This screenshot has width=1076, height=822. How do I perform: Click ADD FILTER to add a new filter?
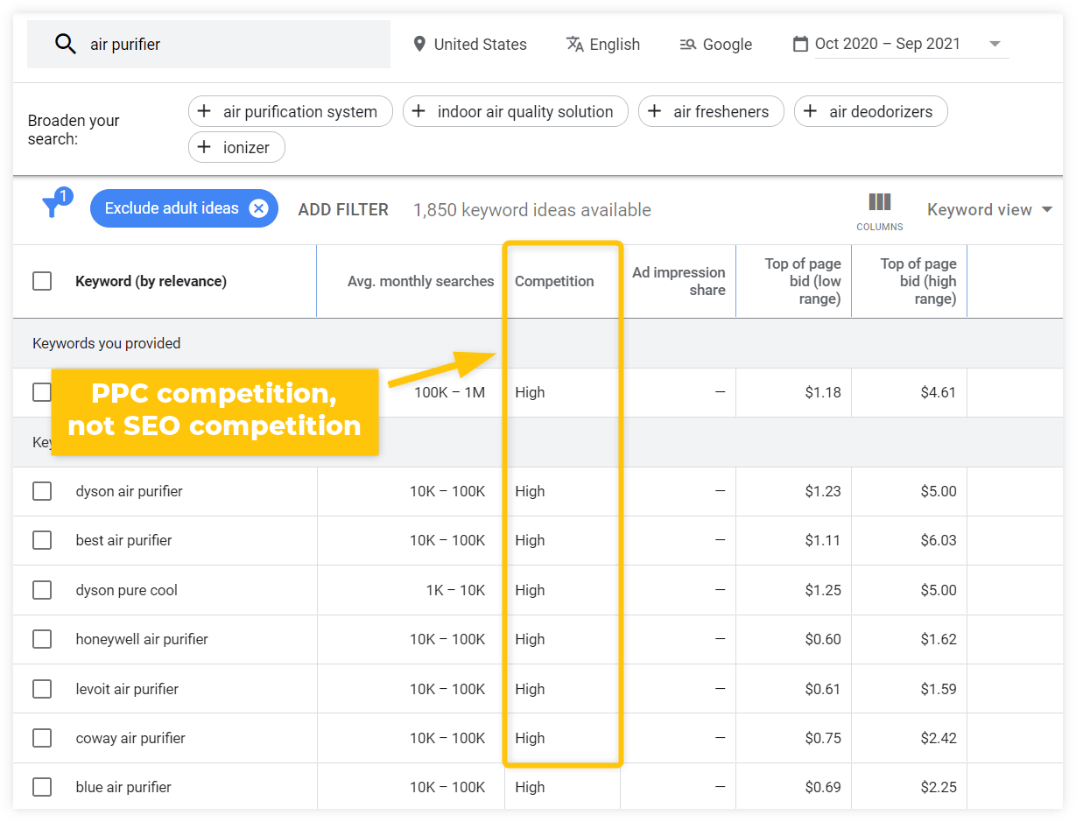click(x=343, y=209)
